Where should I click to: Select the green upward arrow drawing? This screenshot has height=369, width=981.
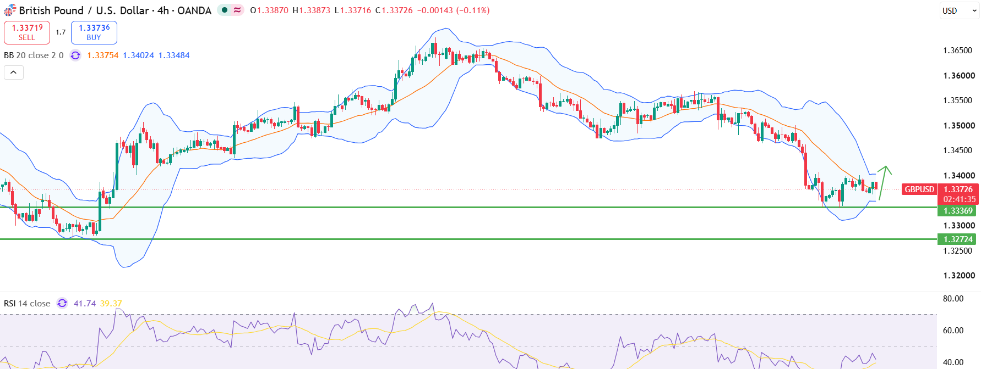tap(884, 182)
